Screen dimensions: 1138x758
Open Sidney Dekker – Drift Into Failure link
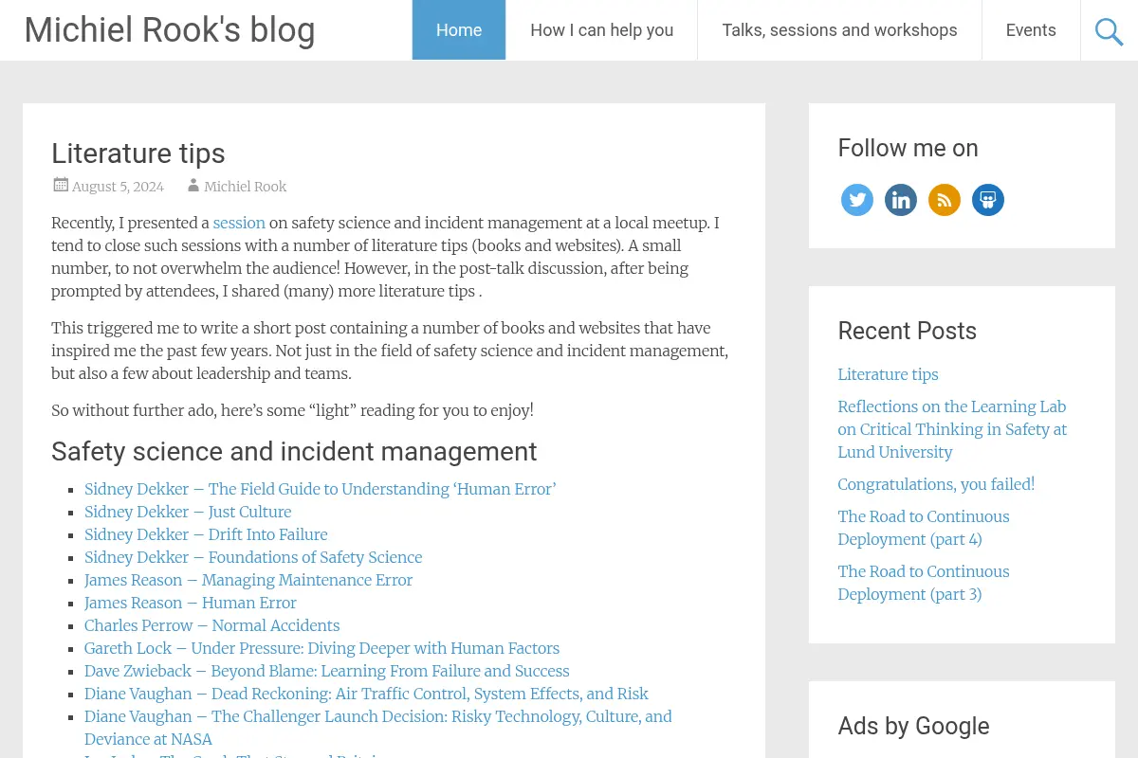206,534
